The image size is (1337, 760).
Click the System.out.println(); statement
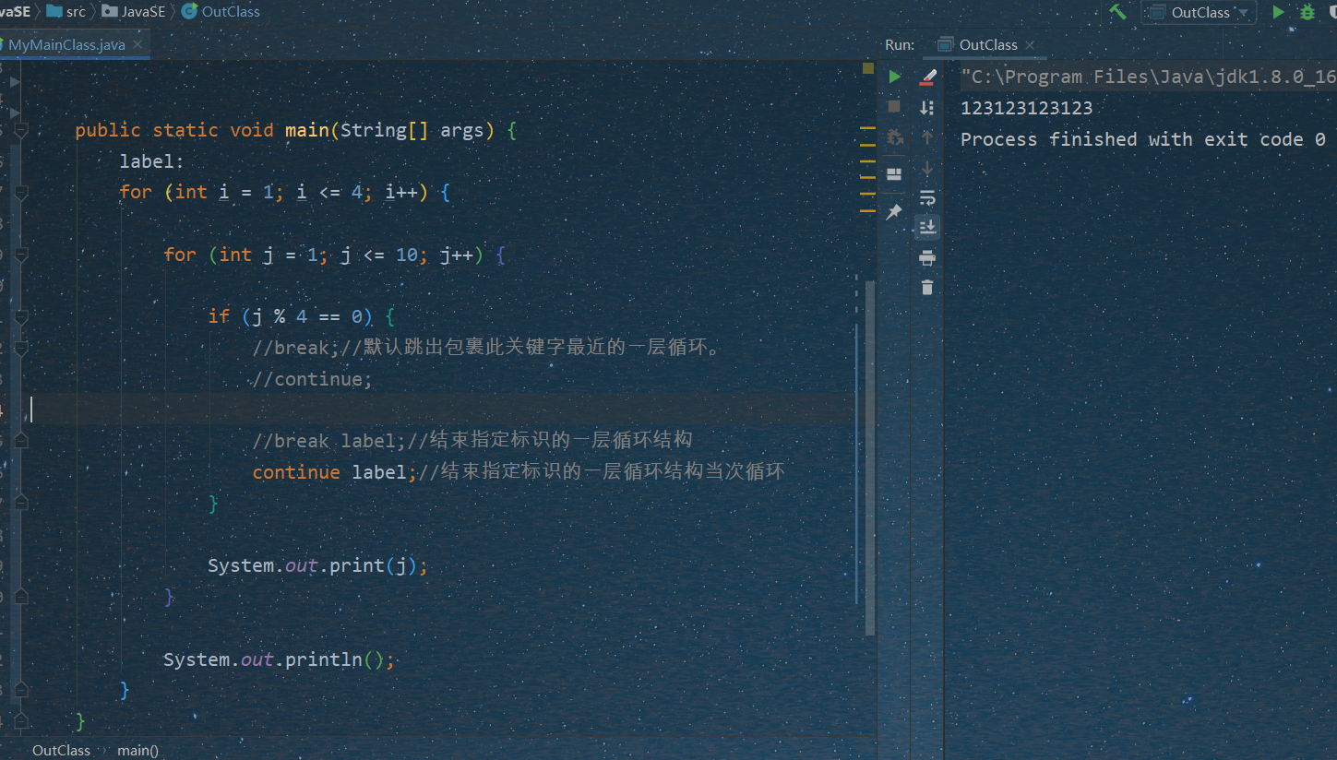coord(279,659)
